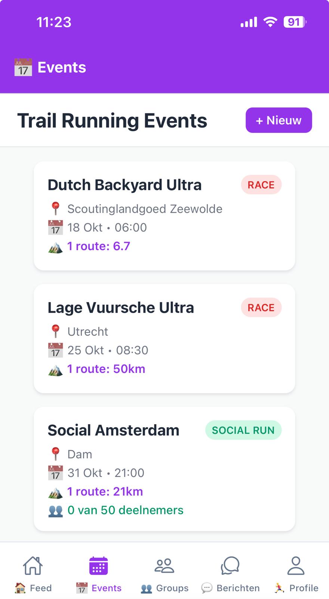The height and width of the screenshot is (599, 329).
Task: Tap RACE badge on Dutch Backyard Ultra
Action: coord(261,185)
